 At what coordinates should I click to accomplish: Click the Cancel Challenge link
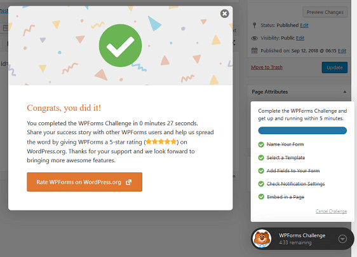tap(331, 211)
